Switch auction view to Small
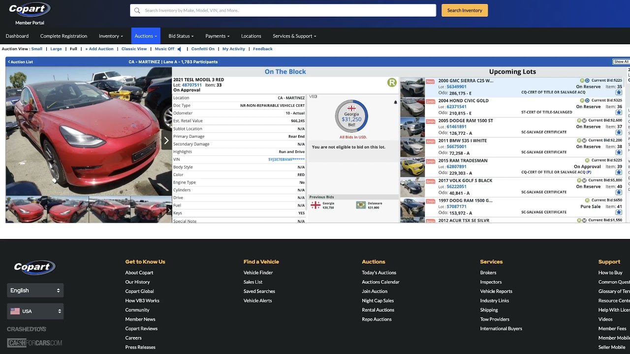 tap(36, 49)
